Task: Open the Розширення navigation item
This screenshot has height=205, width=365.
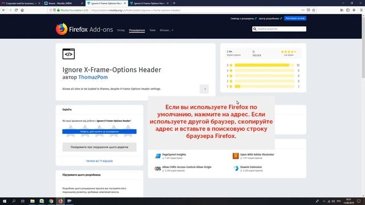Action: coord(137,30)
